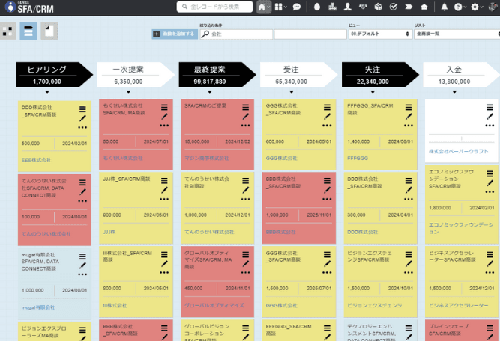
Task: Open hamburger menu on もくせい株式会社 card
Action: point(164,108)
